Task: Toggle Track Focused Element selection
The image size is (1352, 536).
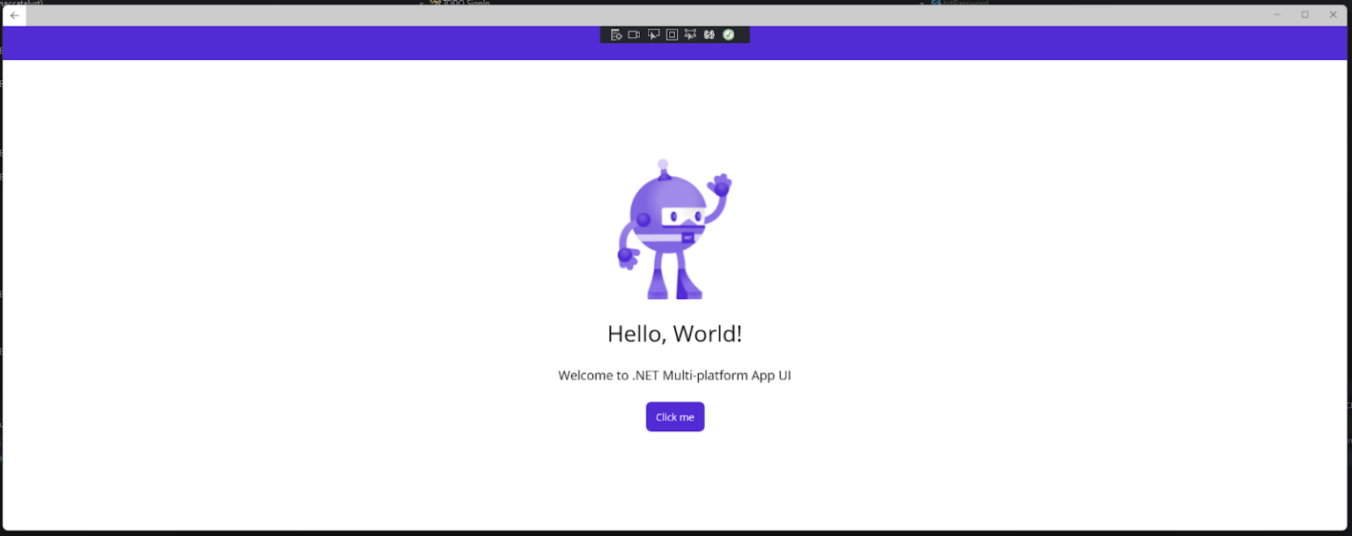Action: (690, 34)
